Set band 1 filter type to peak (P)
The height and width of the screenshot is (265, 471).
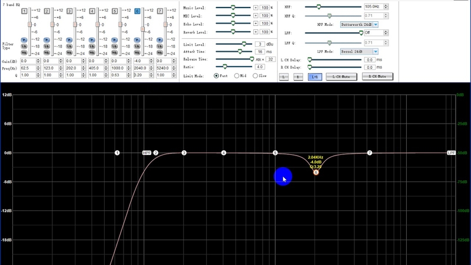click(x=24, y=40)
